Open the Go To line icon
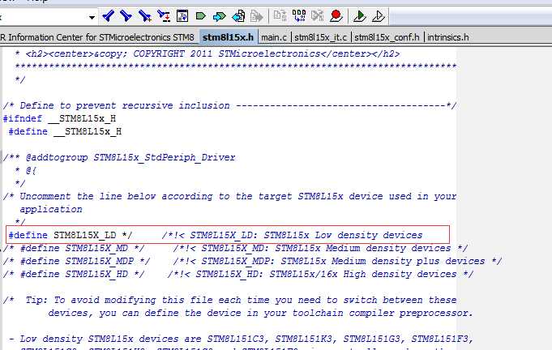This screenshot has width=552, height=350. [182, 16]
